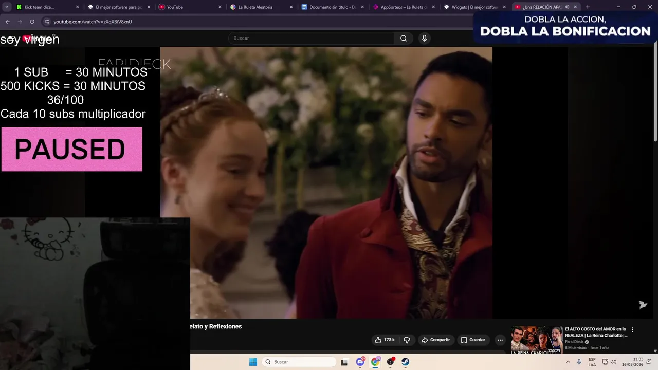Click the YouTube Buscar search field
658x370 pixels.
pyautogui.click(x=311, y=38)
